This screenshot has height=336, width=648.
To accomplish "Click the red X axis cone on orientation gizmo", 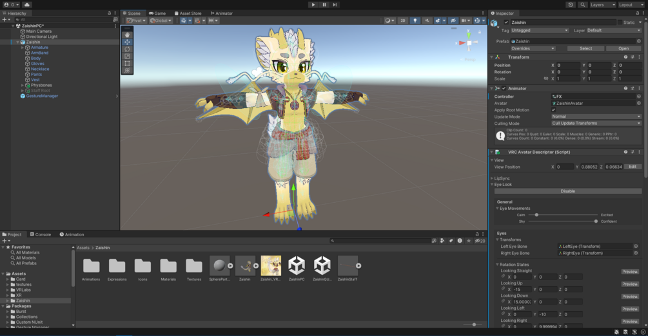I will [x=461, y=42].
